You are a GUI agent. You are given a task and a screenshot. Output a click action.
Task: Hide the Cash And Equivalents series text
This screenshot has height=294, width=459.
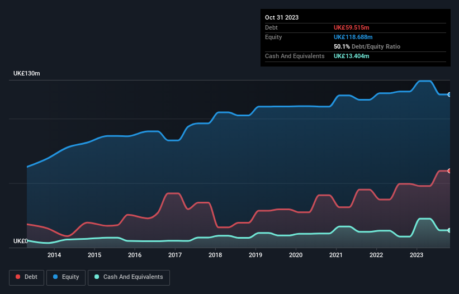click(x=133, y=277)
